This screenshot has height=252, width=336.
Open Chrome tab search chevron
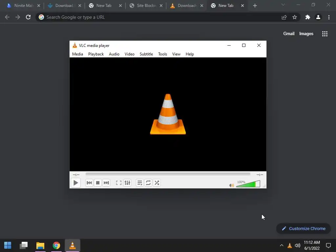tap(283, 5)
